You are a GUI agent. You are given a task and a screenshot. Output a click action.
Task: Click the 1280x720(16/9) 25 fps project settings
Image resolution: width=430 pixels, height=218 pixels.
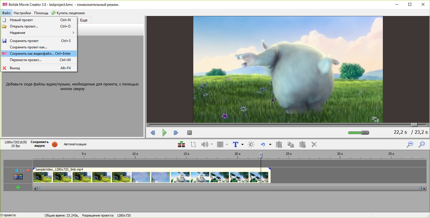click(x=16, y=144)
